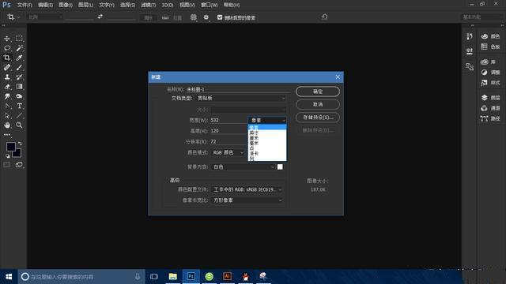Open crop overlay grid options
Viewport: 506px width, 284px height.
193,17
